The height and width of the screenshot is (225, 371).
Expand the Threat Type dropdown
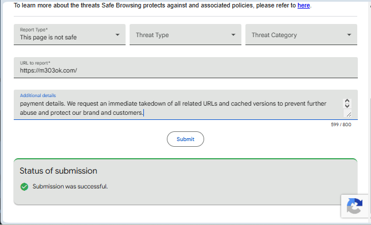click(185, 34)
